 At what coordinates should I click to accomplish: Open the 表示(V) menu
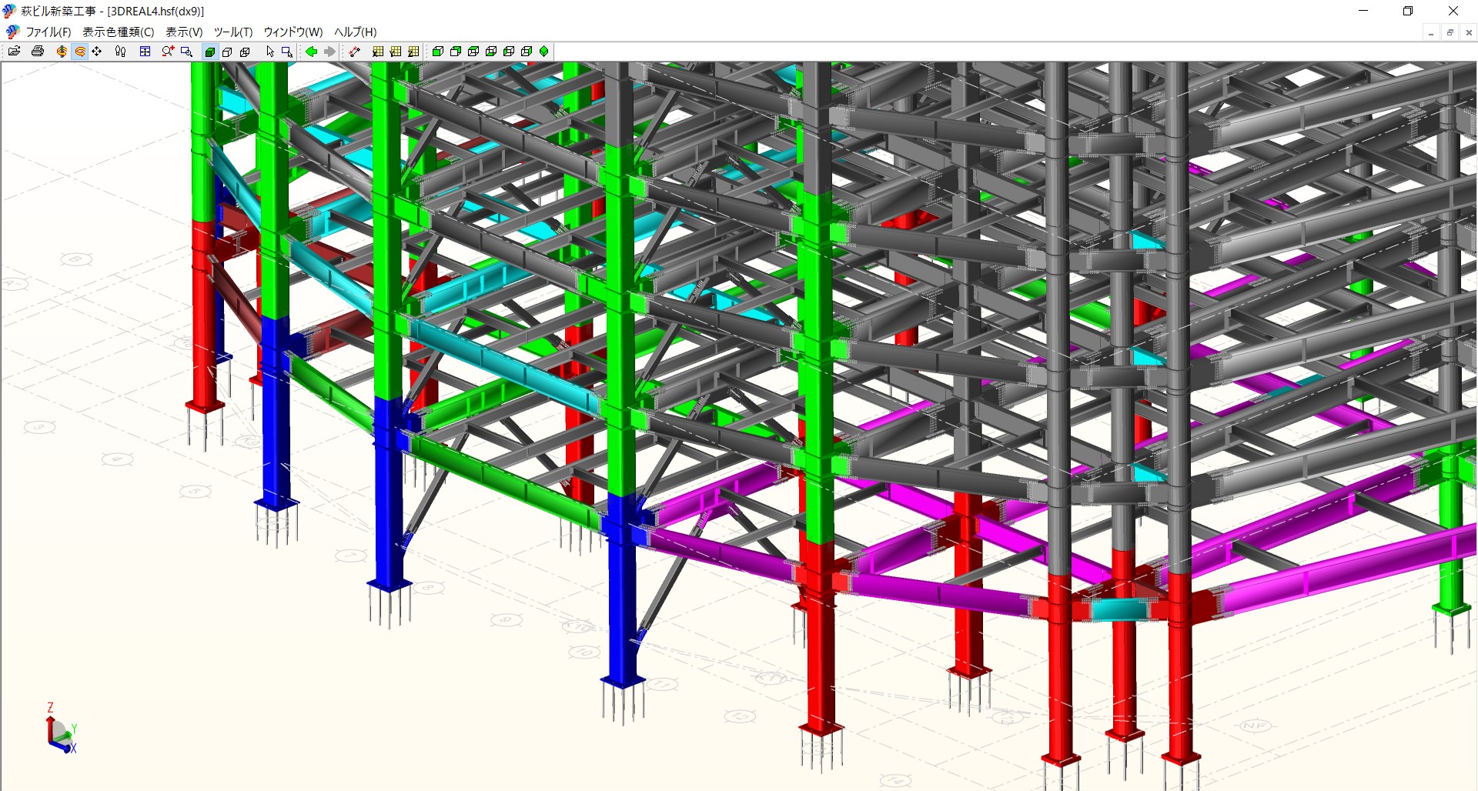[184, 32]
